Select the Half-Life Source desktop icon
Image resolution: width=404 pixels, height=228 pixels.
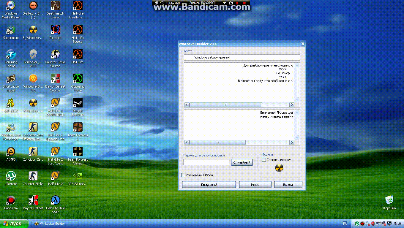78,34
